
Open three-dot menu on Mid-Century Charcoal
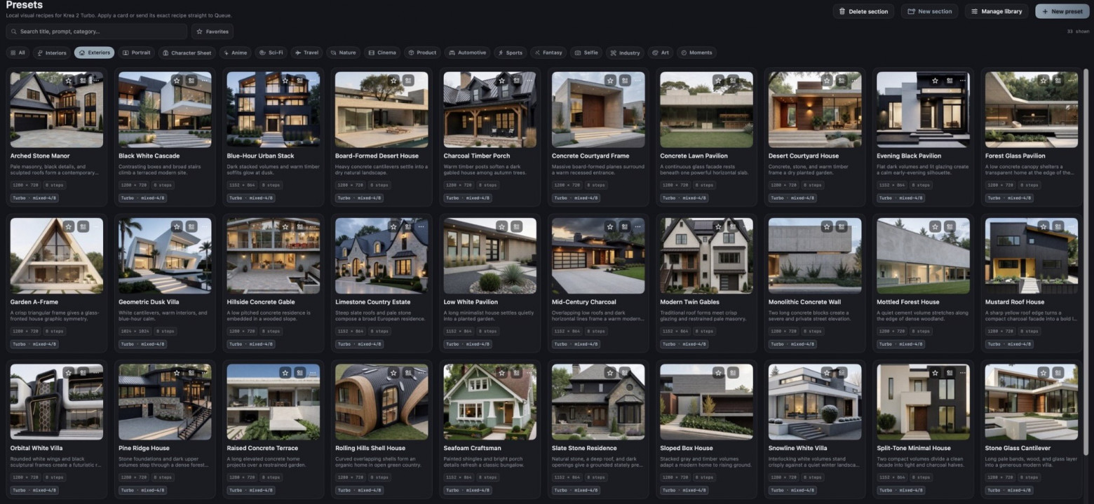click(637, 226)
